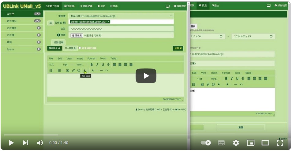Click the 選擇檔案 choose file button
292x151 pixels.
(77, 35)
